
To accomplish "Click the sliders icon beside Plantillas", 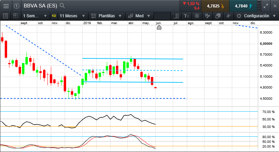I will click(x=94, y=16).
